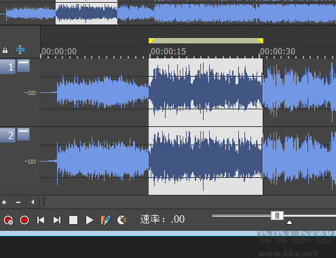Minimize channel 2 with its dash button

[x=23, y=134]
